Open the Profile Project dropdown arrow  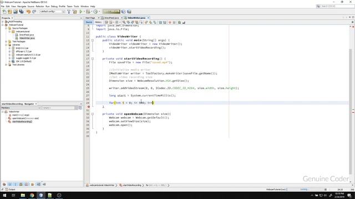coord(99,12)
